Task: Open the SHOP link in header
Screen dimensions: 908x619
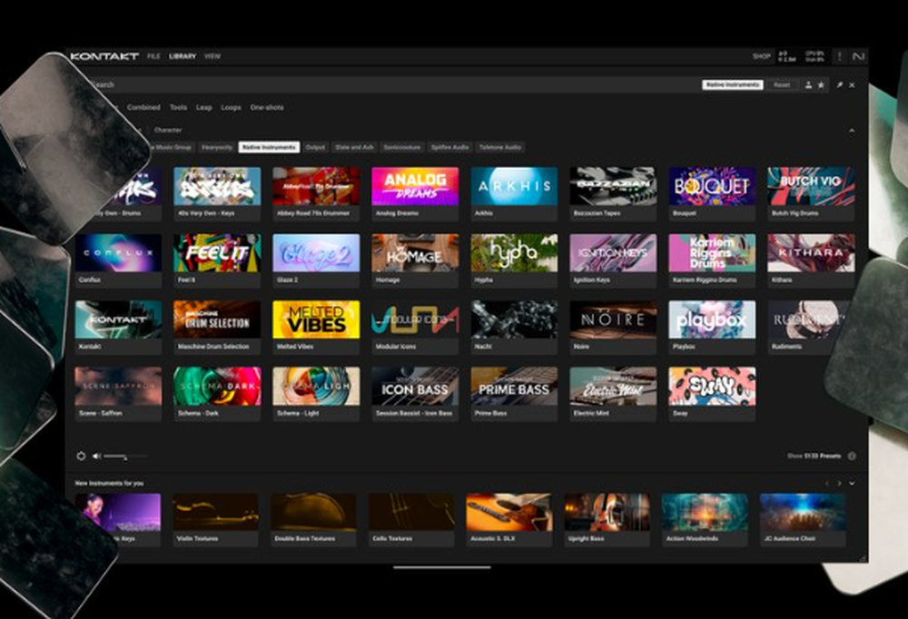Action: click(762, 56)
